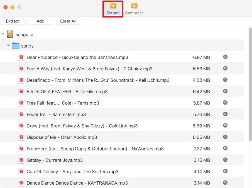Viewport: 252px width, 188px height.
Task: Click the songs.rar archive name
Action: [25, 35]
